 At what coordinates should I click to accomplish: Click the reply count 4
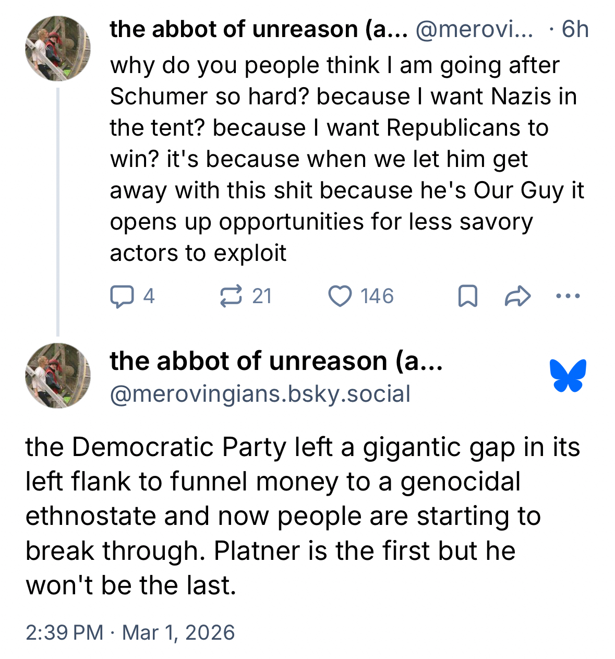tap(149, 296)
